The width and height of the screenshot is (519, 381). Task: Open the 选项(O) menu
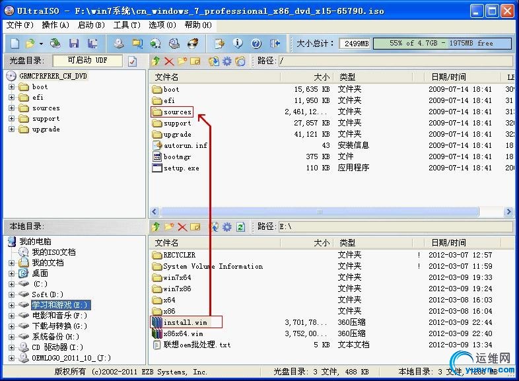pyautogui.click(x=162, y=25)
